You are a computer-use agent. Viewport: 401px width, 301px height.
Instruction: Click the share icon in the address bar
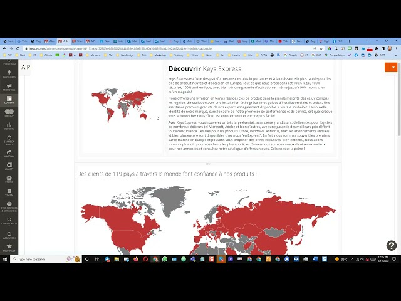[315, 48]
